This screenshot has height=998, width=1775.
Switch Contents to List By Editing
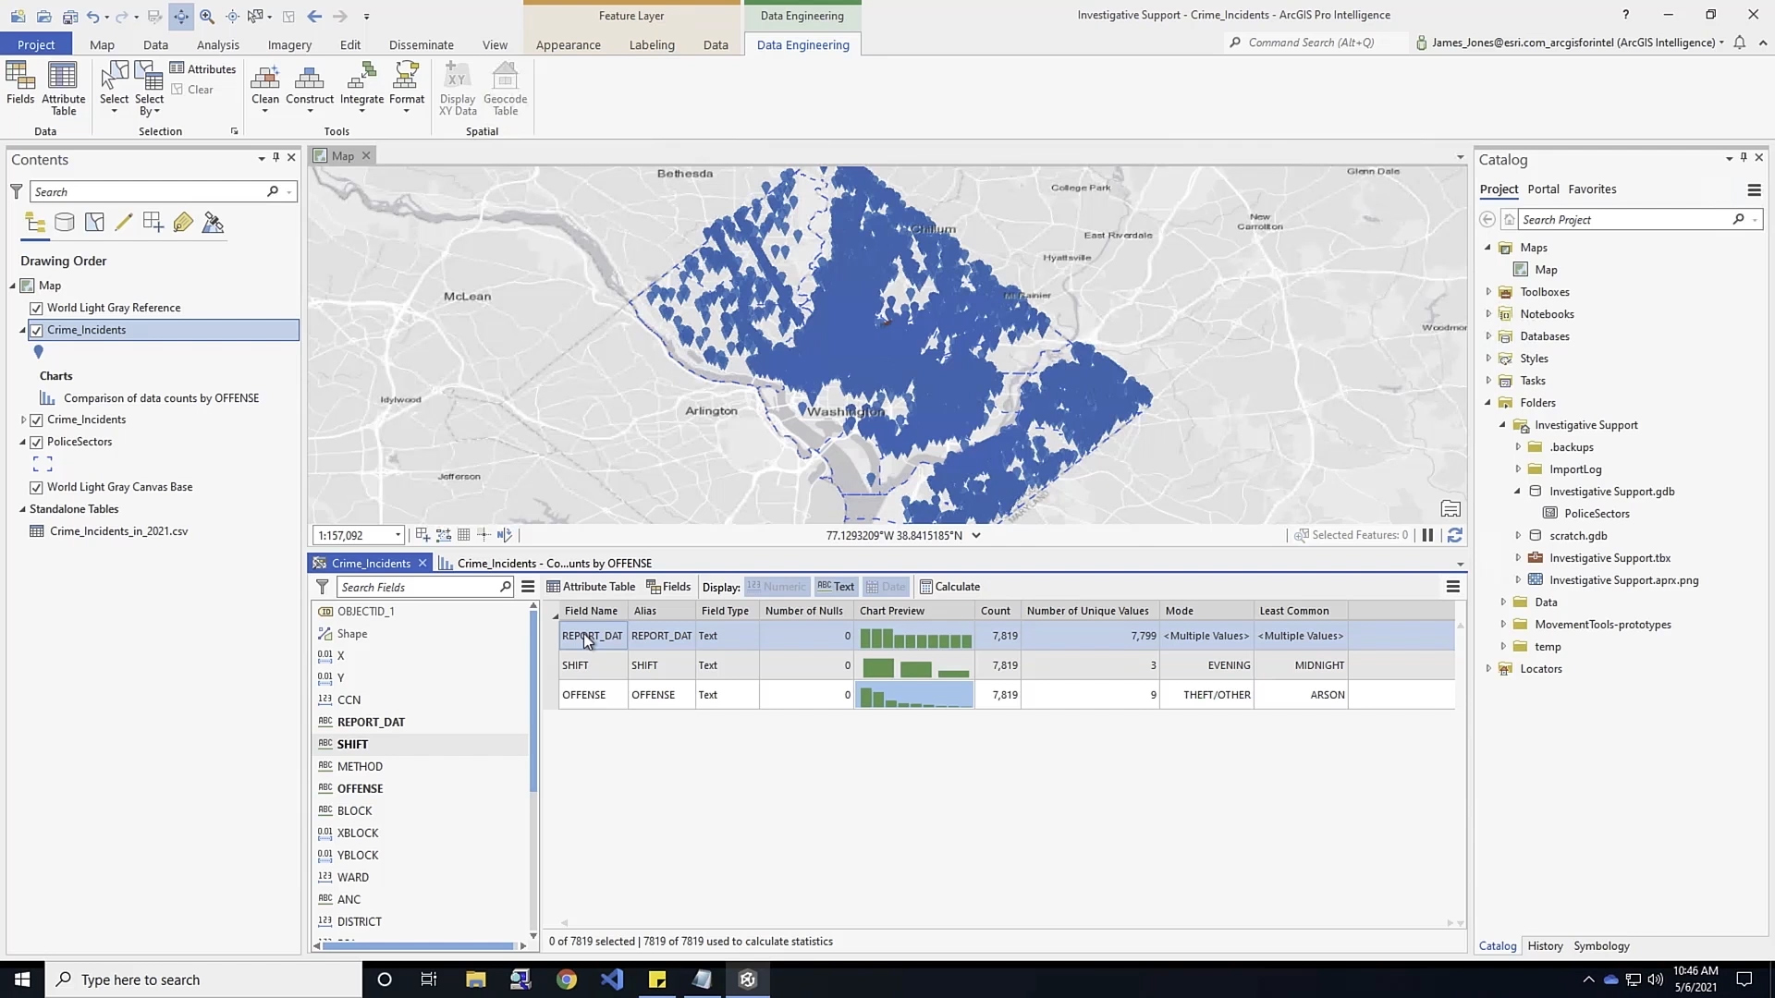point(124,223)
